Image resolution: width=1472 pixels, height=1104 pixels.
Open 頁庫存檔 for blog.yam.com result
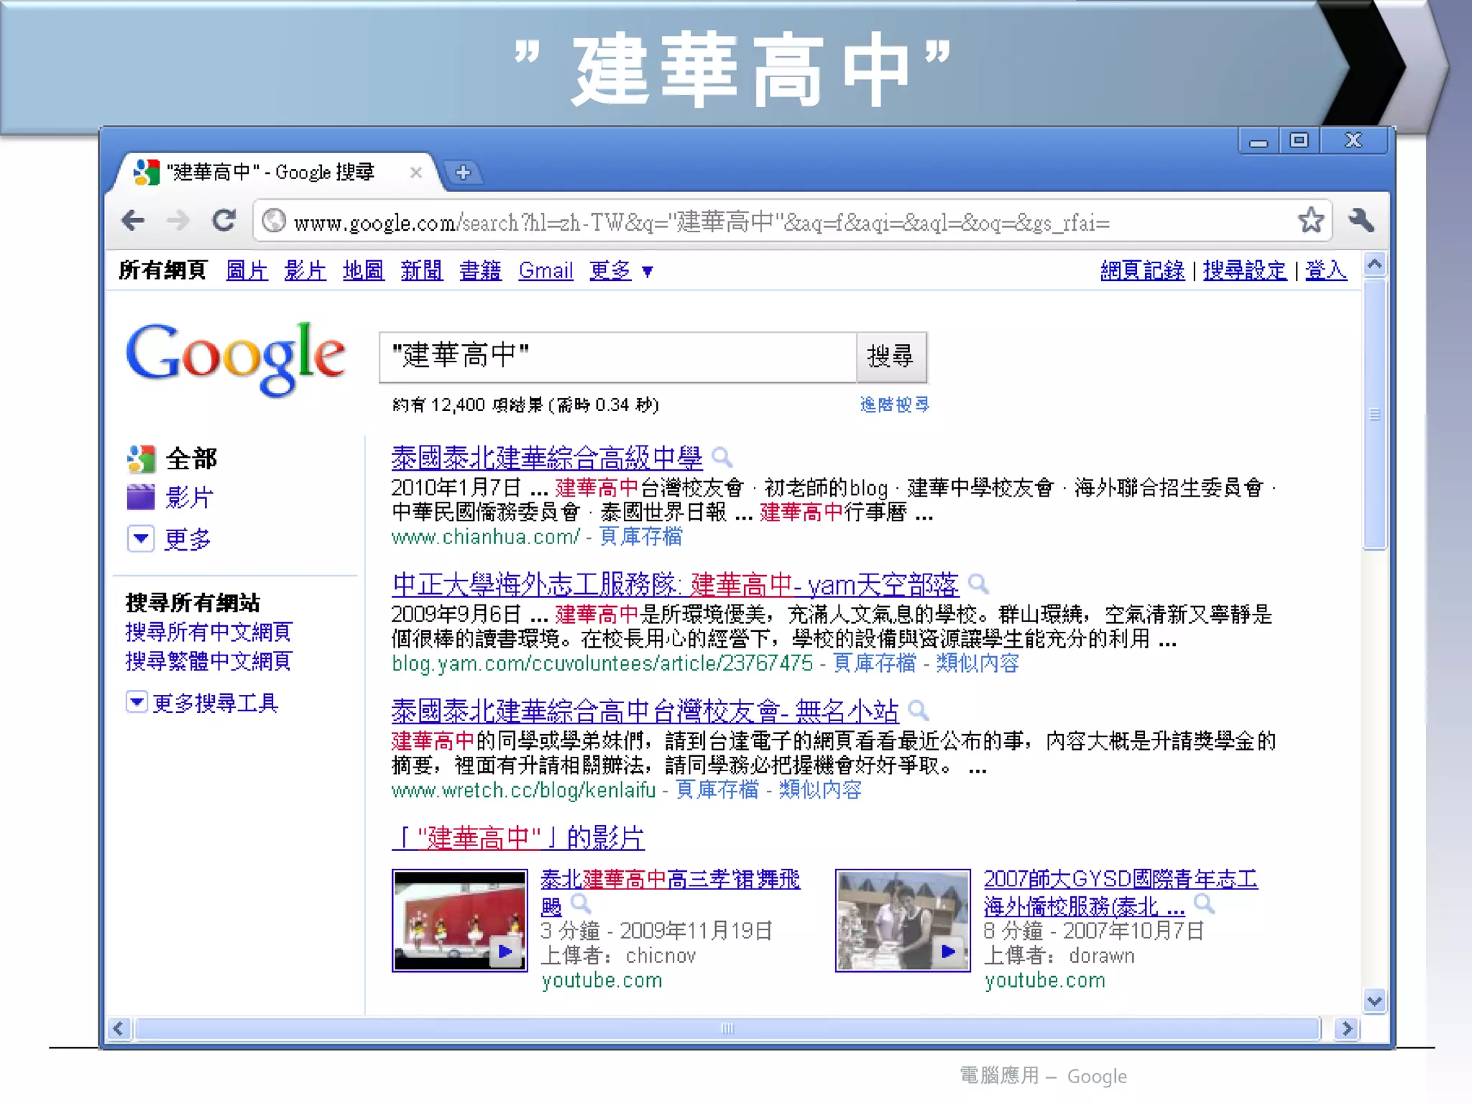click(875, 663)
